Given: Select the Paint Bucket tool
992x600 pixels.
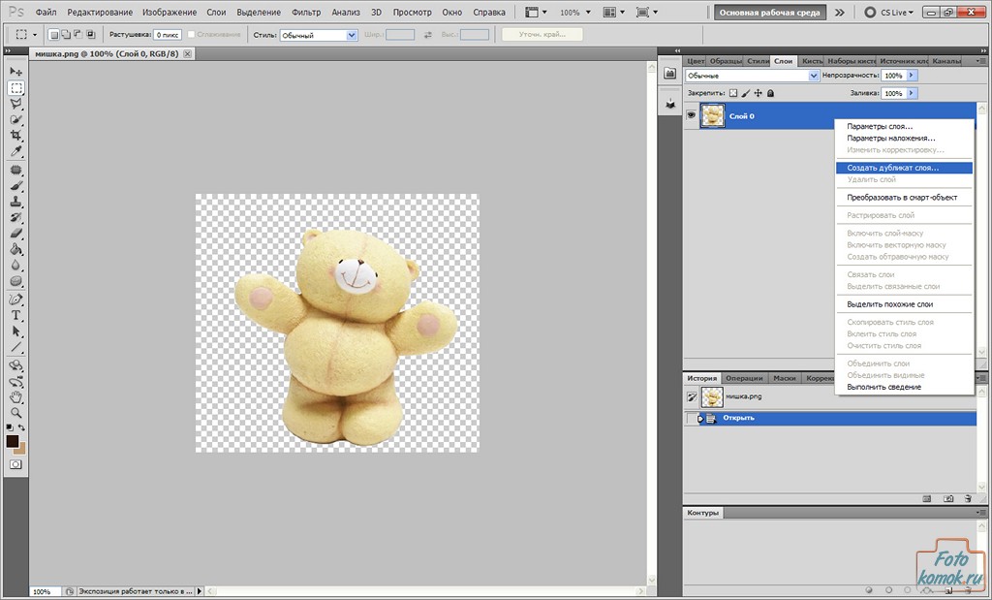Looking at the screenshot, I should (x=16, y=249).
